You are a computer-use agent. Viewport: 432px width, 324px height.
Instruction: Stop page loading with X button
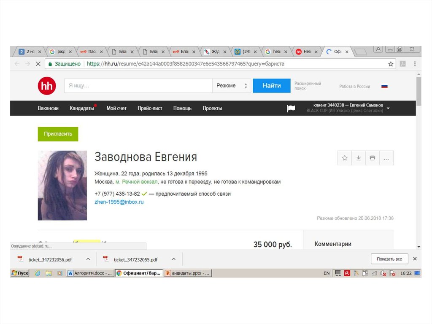pos(38,64)
